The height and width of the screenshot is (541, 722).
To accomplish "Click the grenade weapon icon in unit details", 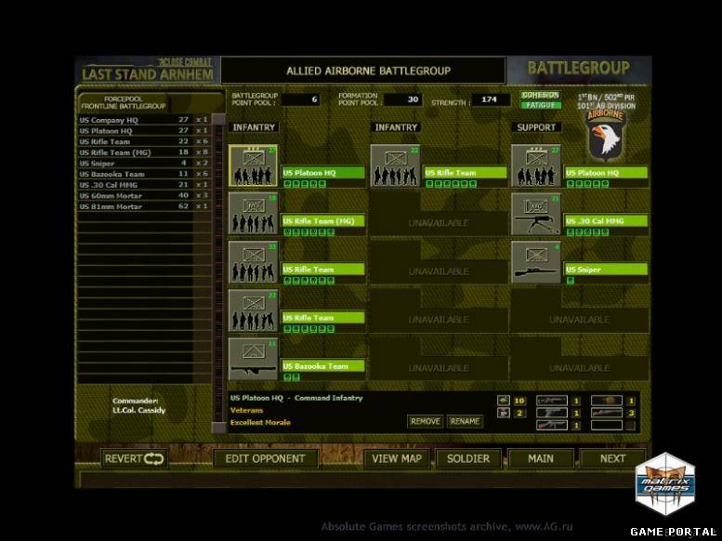I will [607, 401].
